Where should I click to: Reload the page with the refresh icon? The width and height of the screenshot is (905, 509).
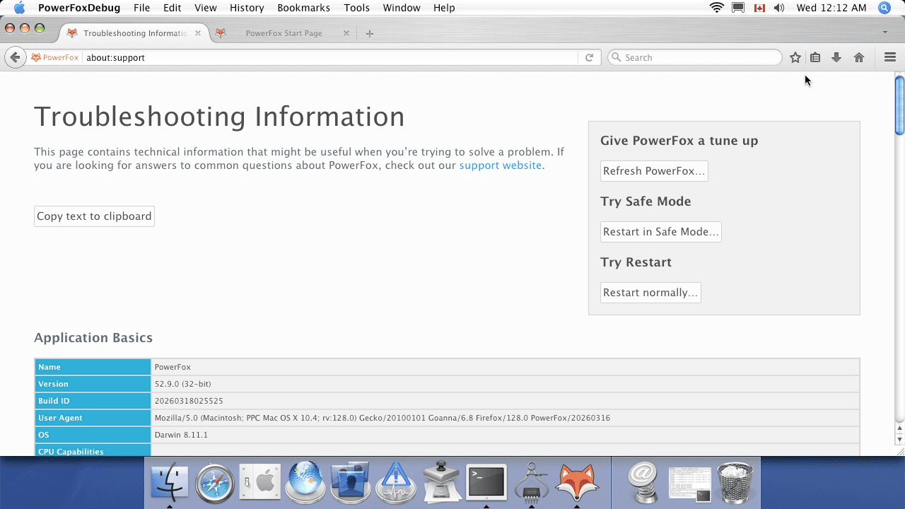(x=589, y=57)
